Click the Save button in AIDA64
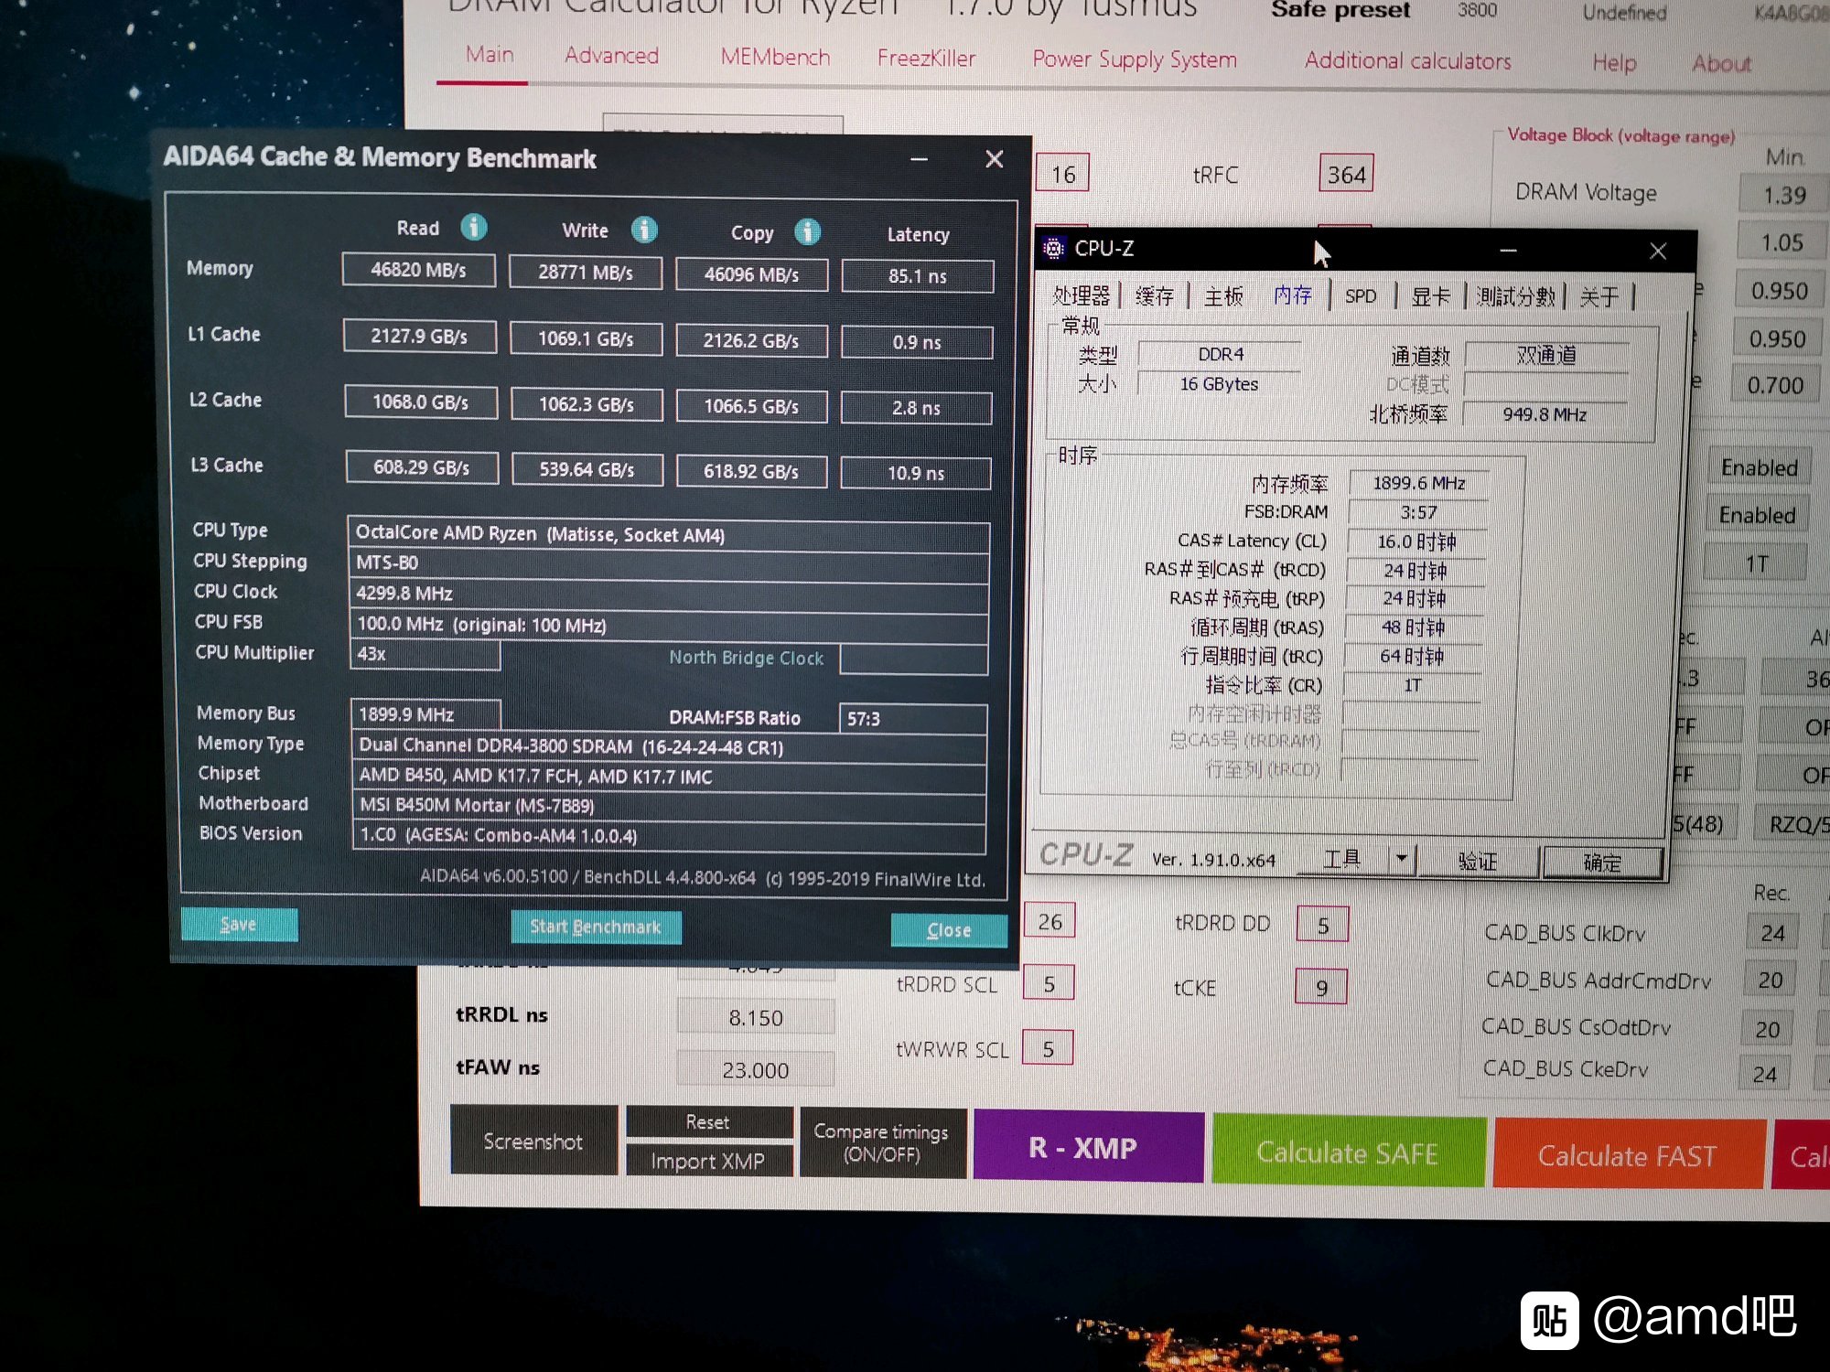Screen dimensions: 1830x1372 239,925
